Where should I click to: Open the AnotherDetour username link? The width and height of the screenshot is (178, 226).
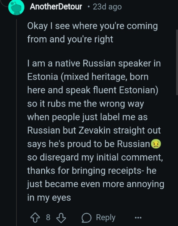(56, 7)
